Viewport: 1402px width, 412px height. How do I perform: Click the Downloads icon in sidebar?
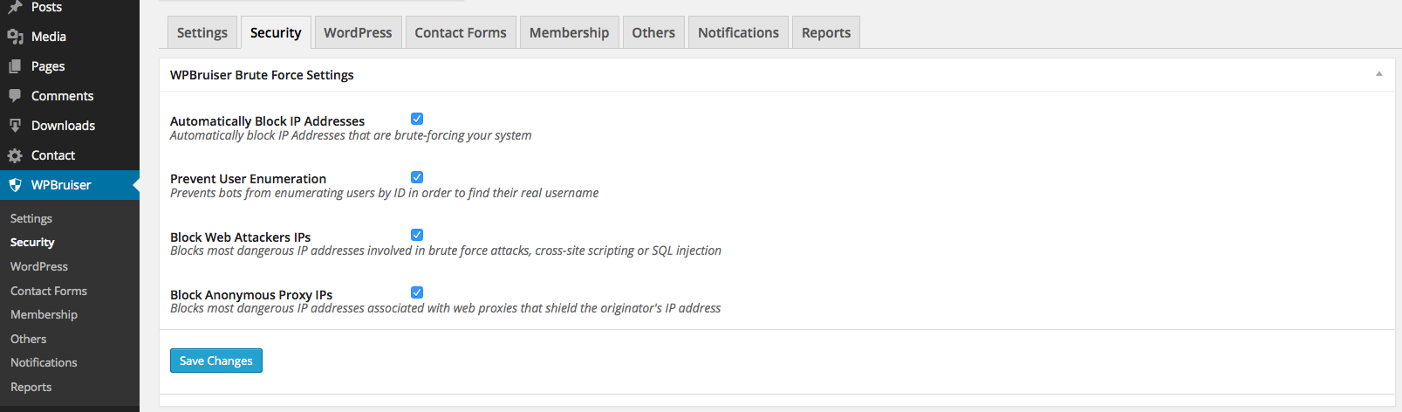point(15,126)
